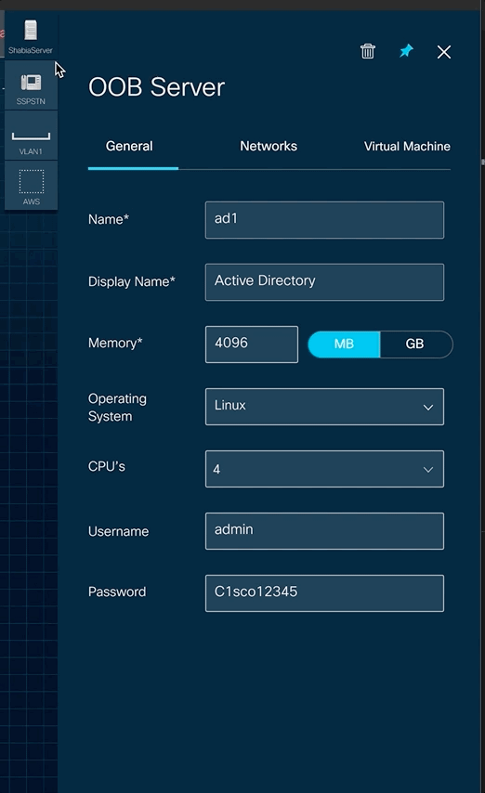Click the OOB Server heading

click(156, 87)
